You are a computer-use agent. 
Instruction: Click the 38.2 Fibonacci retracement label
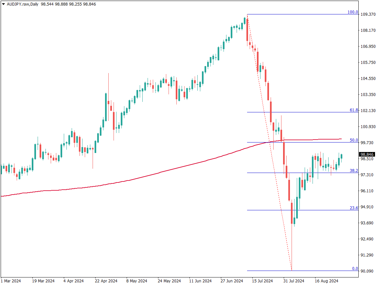click(354, 171)
